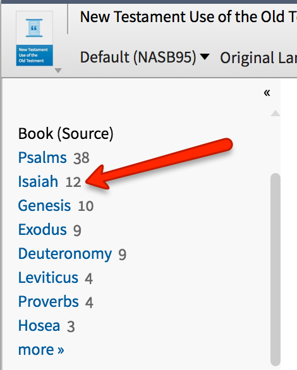Image resolution: width=297 pixels, height=370 pixels.
Task: Click the Psalms count 38
Action: point(82,158)
